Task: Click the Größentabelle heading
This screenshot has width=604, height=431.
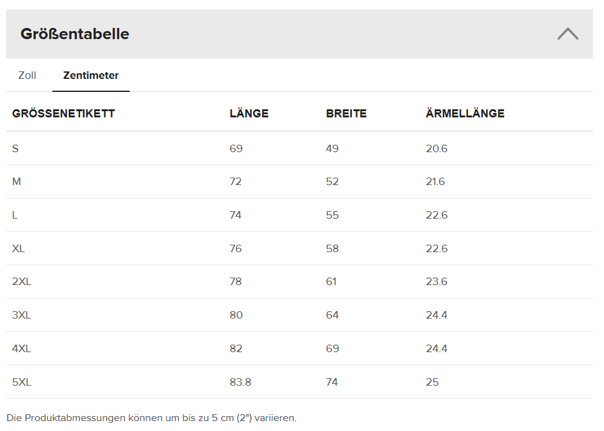Action: coord(75,34)
